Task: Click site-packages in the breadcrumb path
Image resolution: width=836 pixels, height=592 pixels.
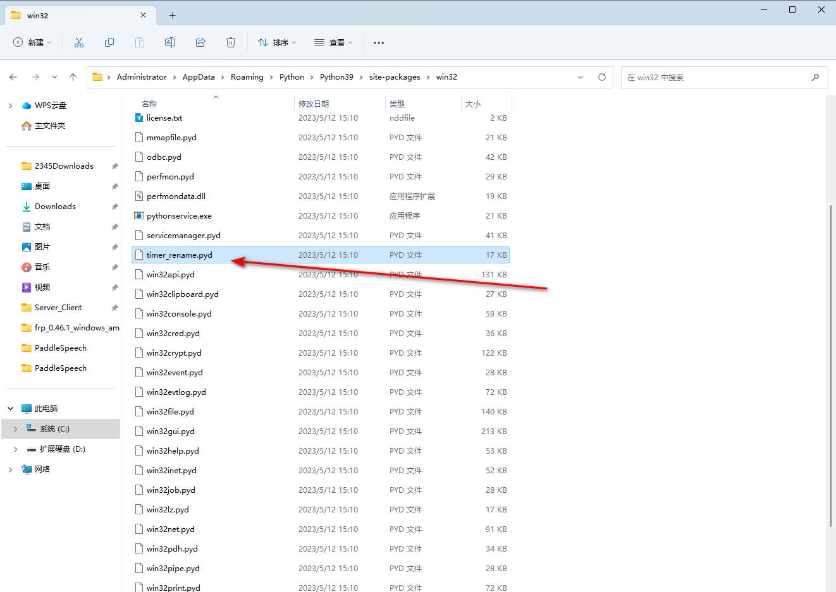Action: (x=395, y=77)
